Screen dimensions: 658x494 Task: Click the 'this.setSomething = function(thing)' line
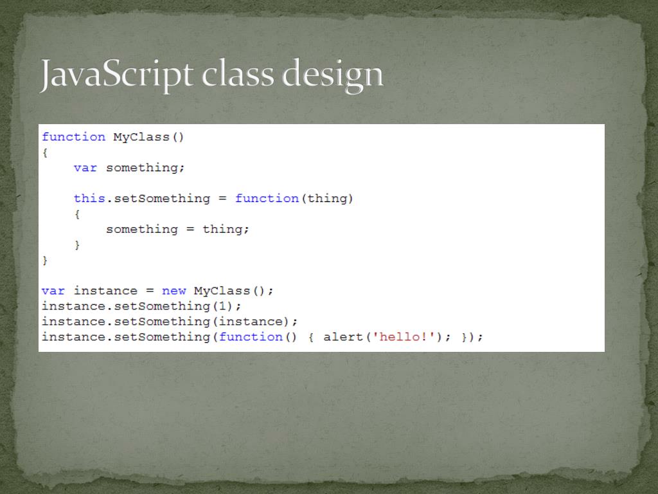(x=213, y=198)
